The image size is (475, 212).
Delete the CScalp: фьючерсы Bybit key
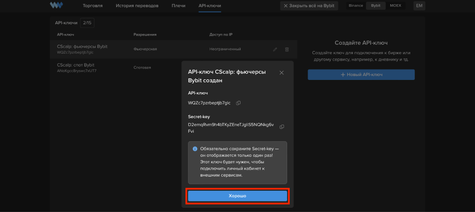click(x=287, y=49)
